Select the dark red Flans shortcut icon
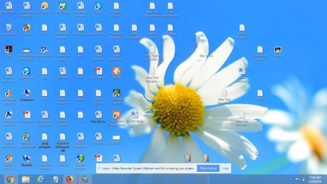This screenshot has height=184, width=327. (9, 52)
